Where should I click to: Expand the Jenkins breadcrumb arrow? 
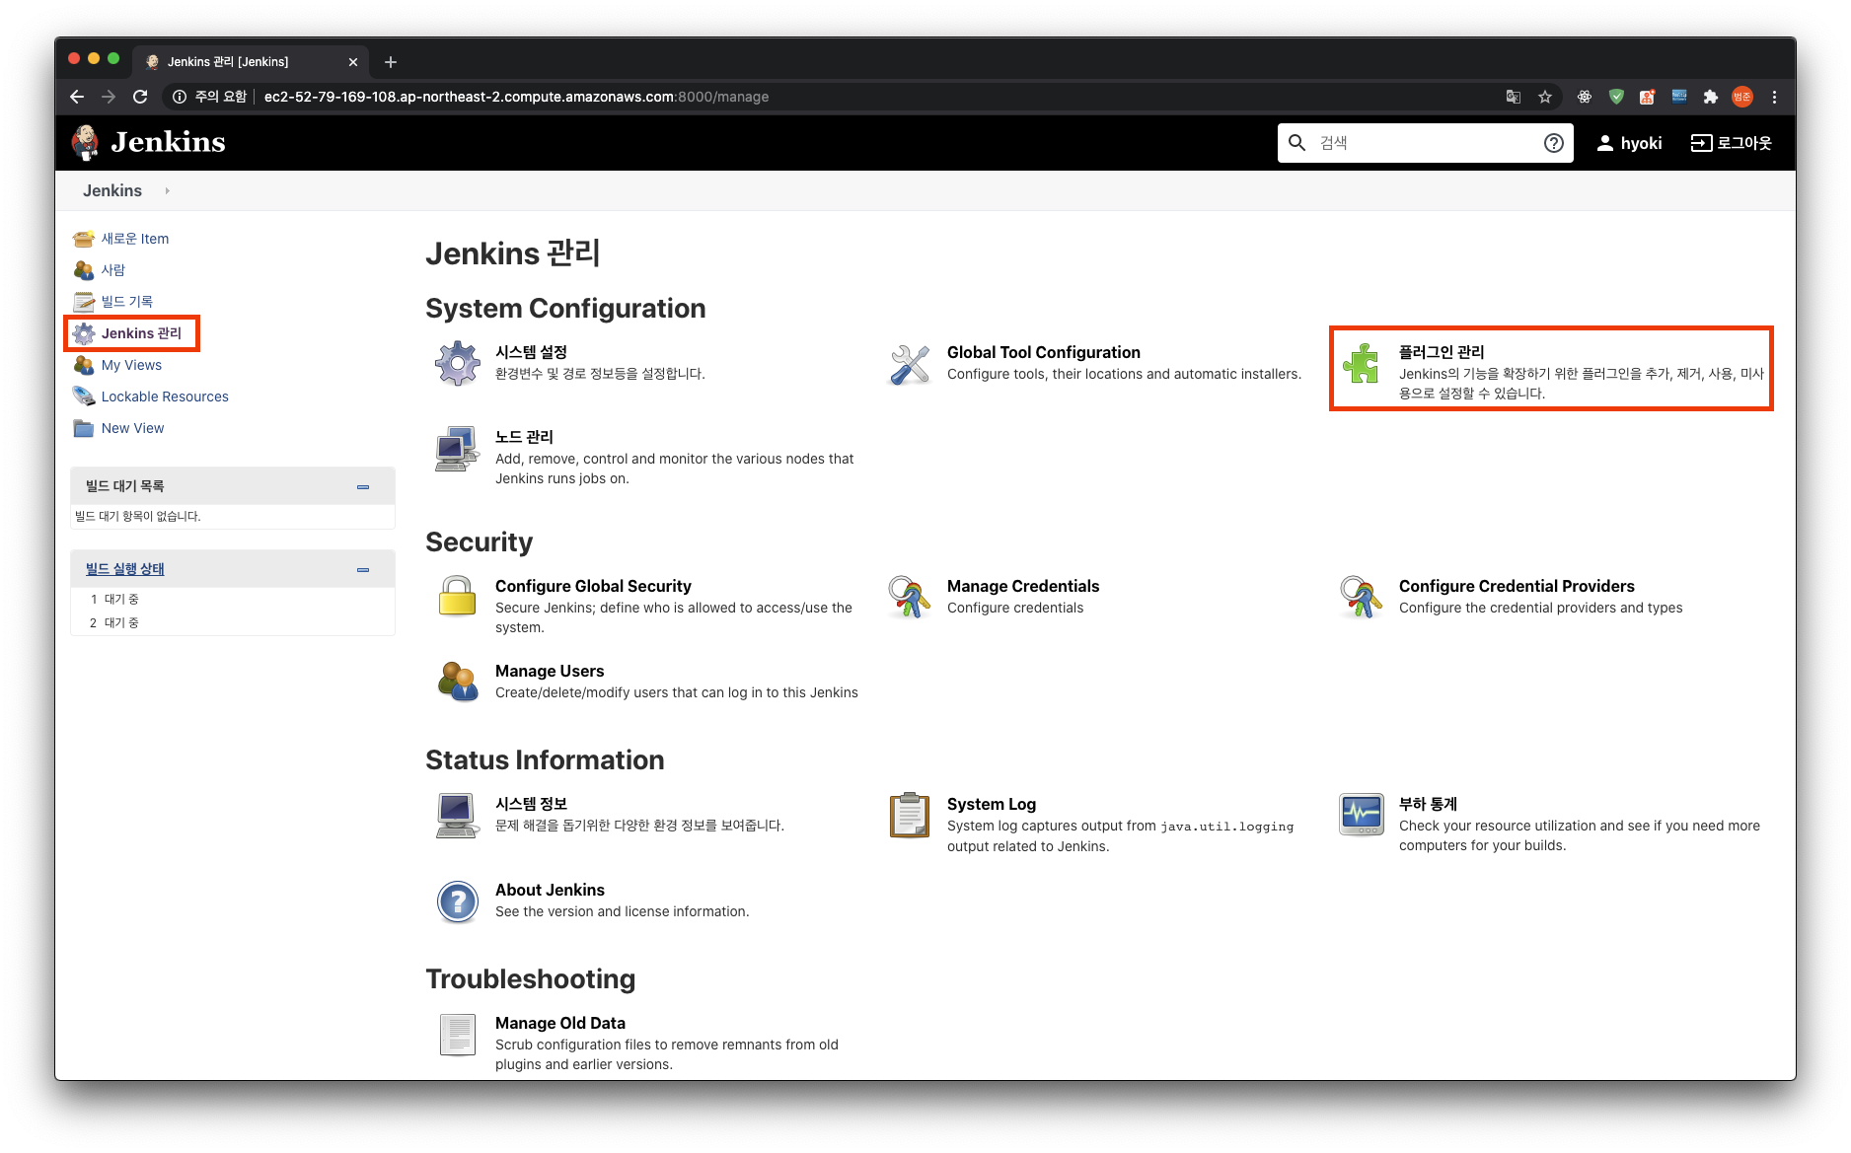tap(167, 190)
